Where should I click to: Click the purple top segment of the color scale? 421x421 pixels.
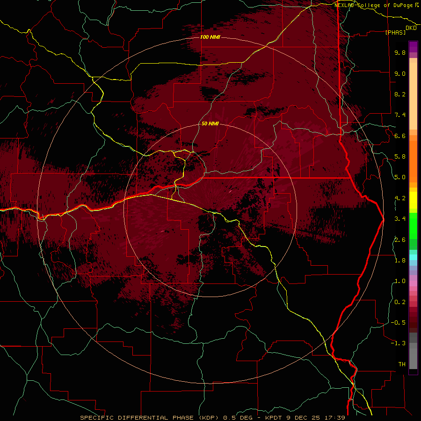click(413, 47)
